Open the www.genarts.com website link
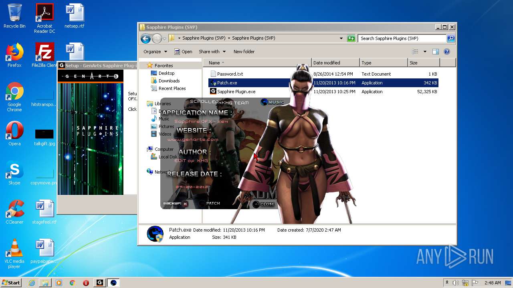 click(193, 139)
